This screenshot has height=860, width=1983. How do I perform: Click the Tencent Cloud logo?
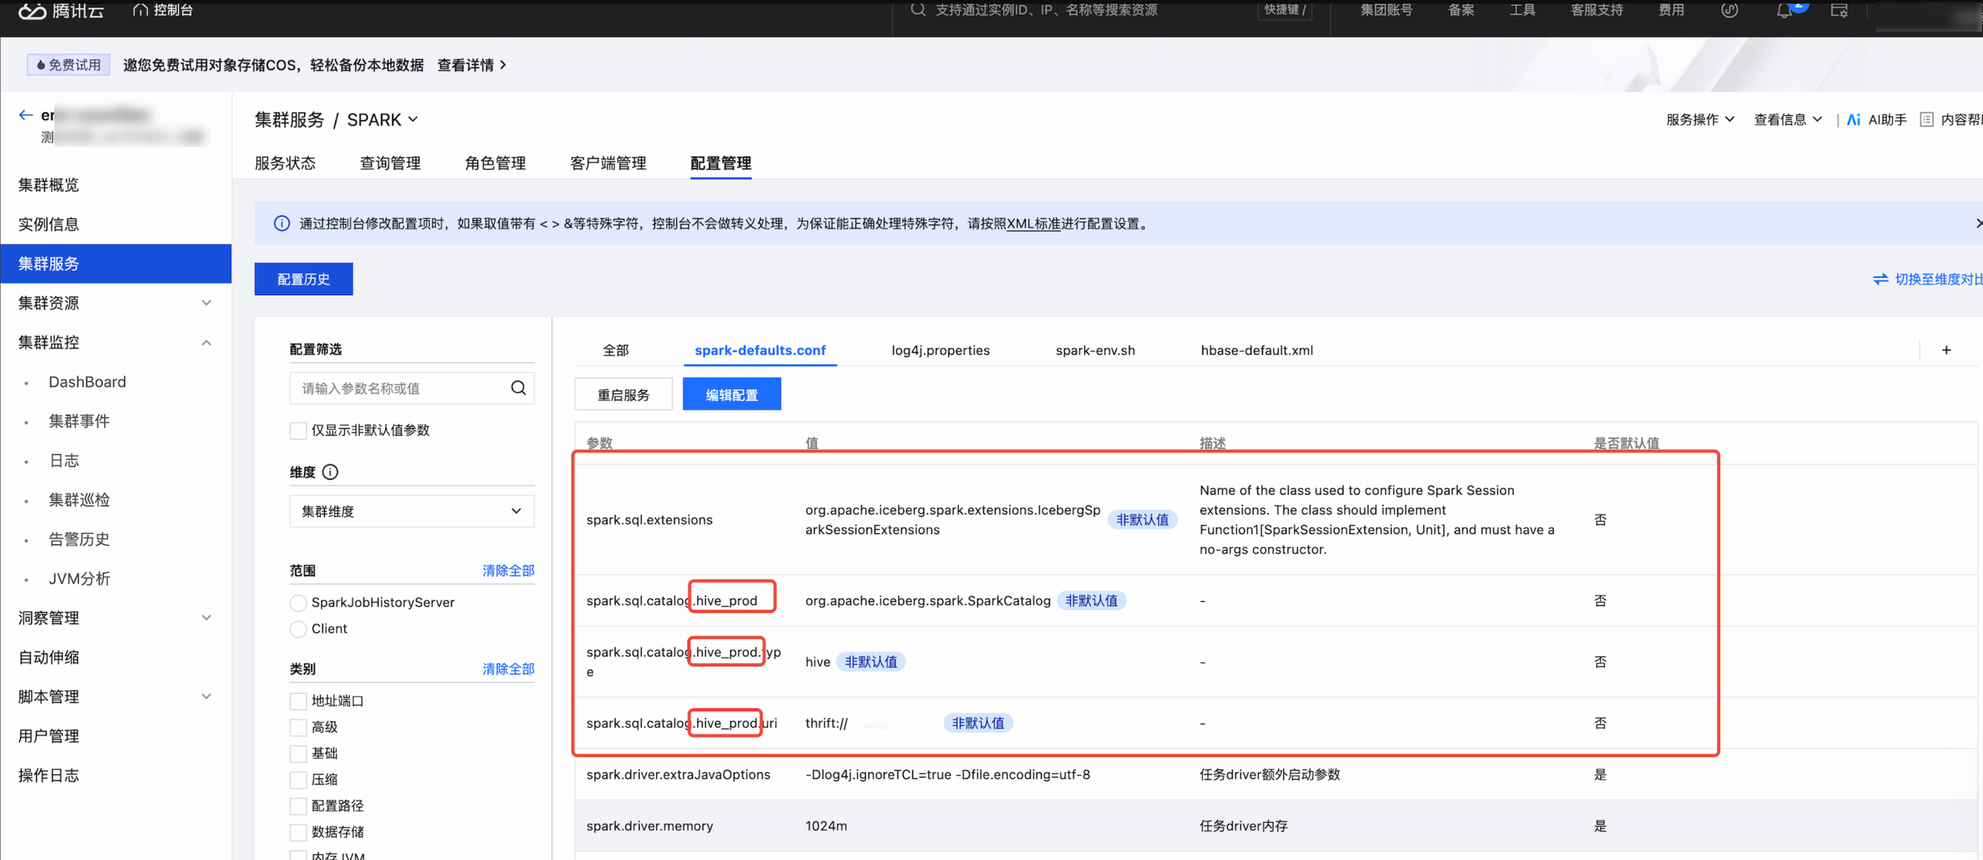click(x=61, y=10)
